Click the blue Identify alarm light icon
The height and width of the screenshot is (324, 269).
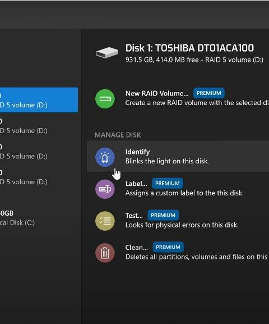(x=105, y=157)
